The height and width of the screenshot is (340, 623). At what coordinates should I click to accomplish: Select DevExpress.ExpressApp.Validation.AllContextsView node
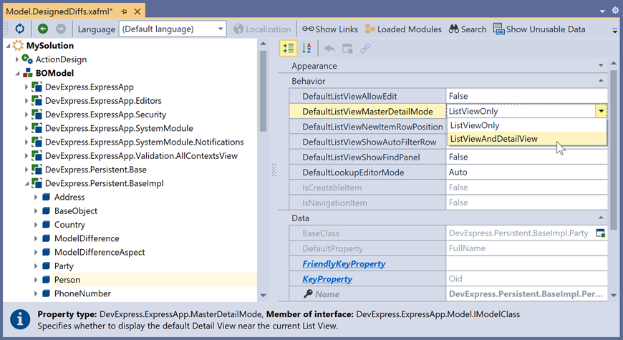click(x=141, y=156)
